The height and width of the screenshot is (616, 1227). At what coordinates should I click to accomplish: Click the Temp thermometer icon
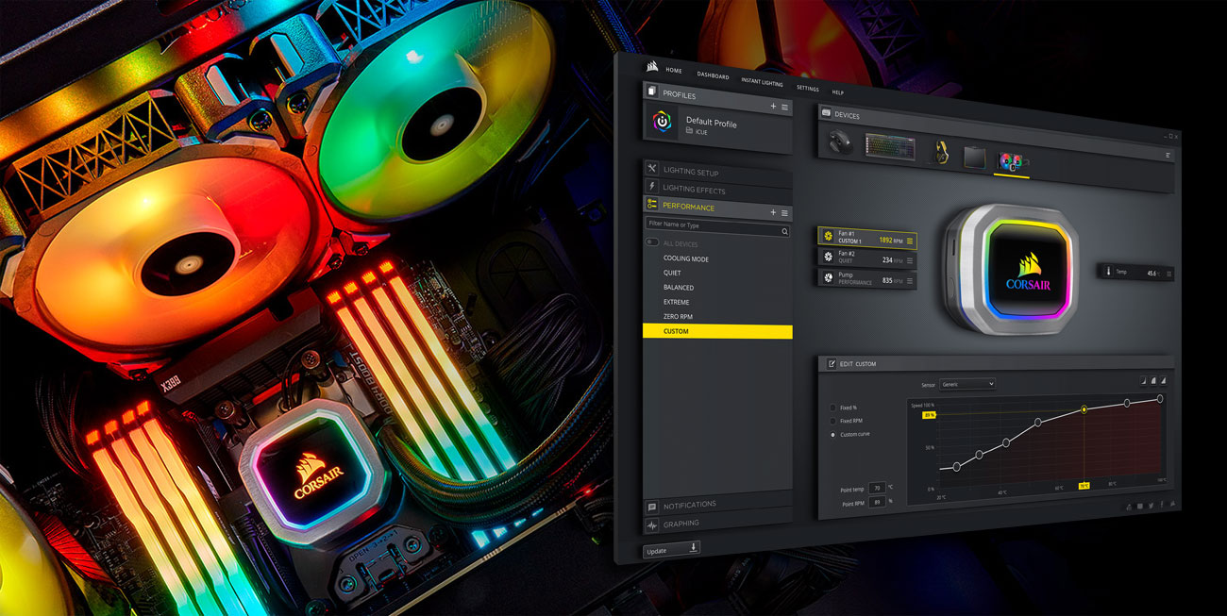pos(1107,271)
